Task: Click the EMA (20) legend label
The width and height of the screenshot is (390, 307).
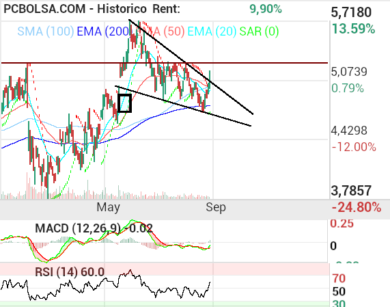Action: (212, 31)
